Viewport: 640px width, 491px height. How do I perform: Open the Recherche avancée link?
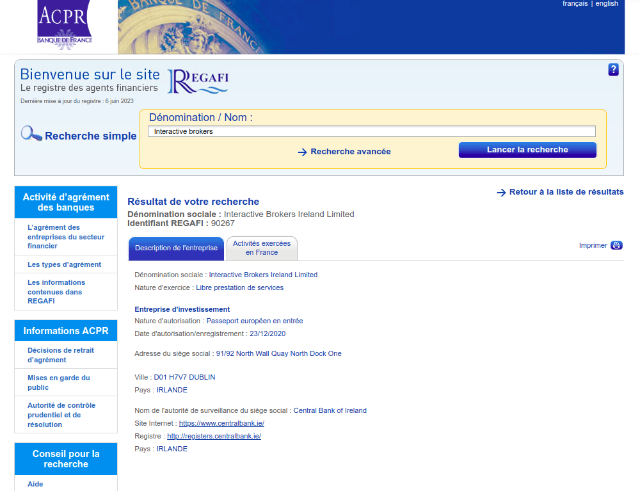[350, 152]
